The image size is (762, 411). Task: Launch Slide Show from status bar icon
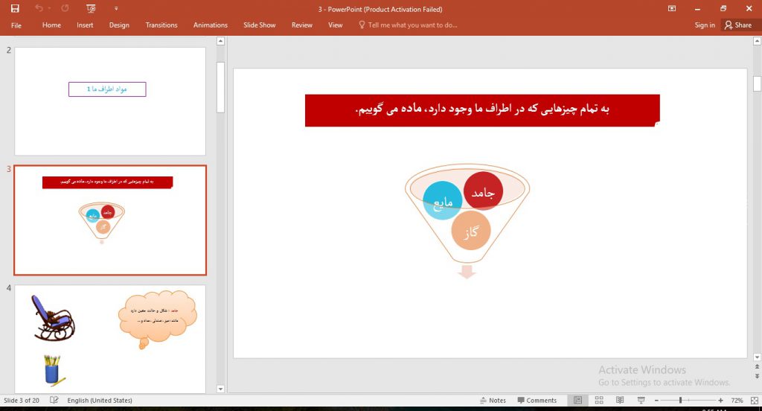[641, 401]
